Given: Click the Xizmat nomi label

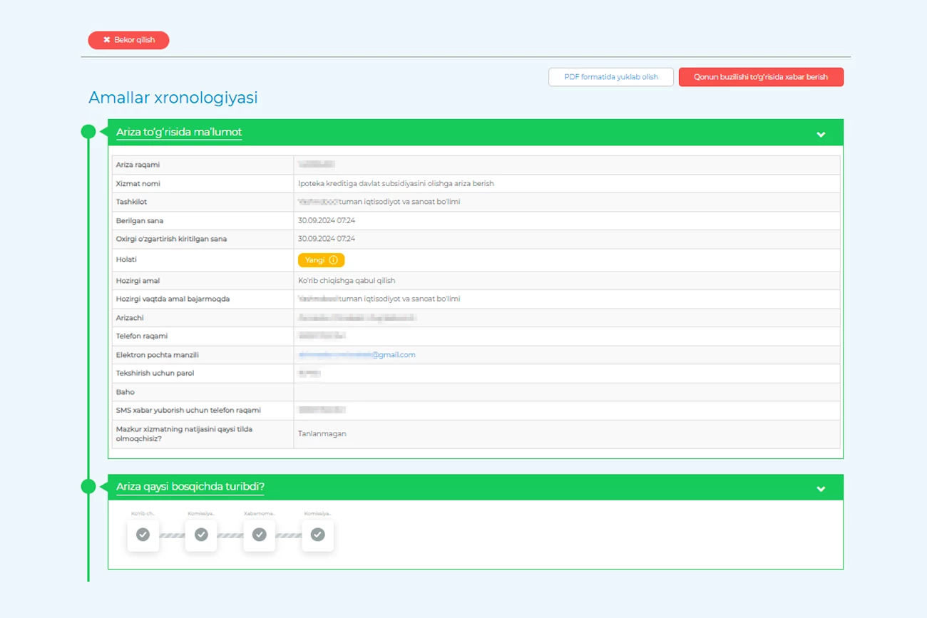Looking at the screenshot, I should point(137,183).
